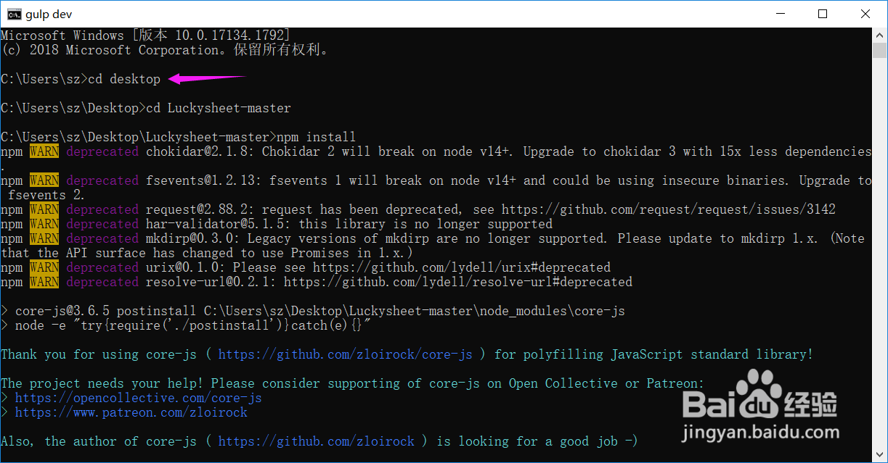
Task: Click WARN badge on the request@2.88.2 line
Action: (x=44, y=209)
